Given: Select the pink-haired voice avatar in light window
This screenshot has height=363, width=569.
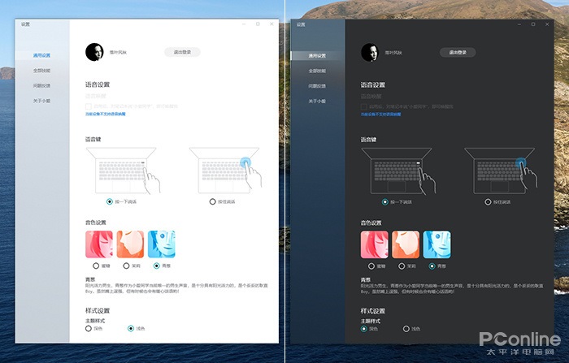Looking at the screenshot, I should click(x=99, y=244).
